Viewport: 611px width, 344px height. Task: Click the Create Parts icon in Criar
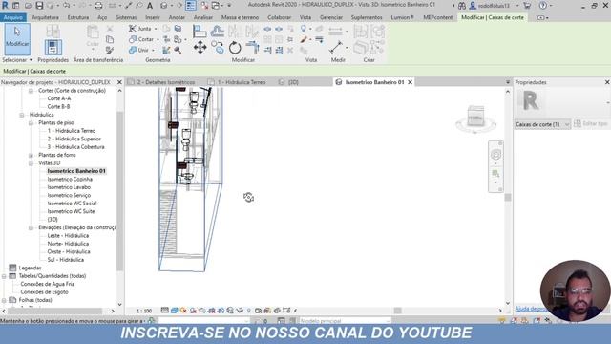[x=361, y=48]
